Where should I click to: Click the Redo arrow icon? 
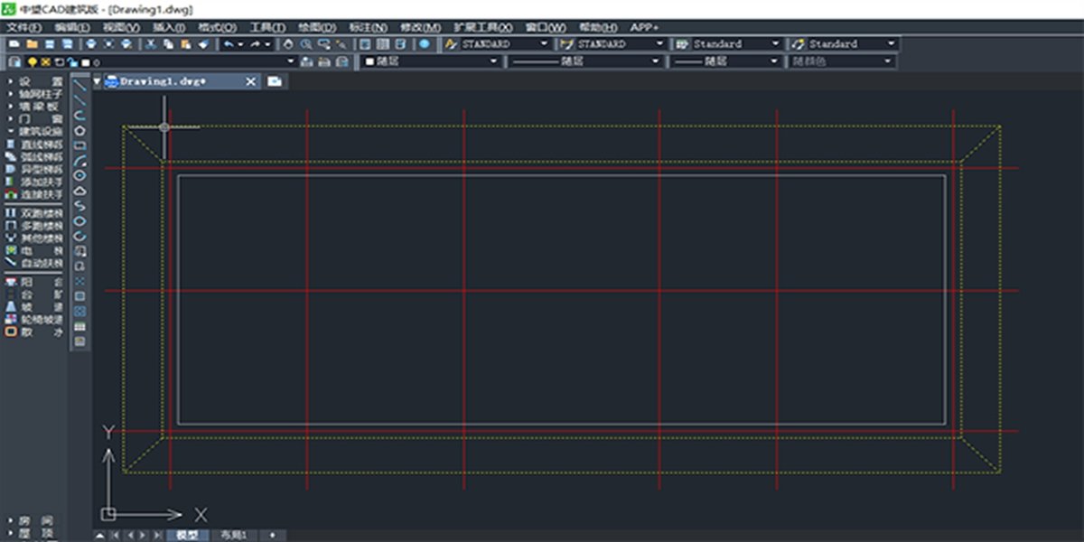(255, 43)
